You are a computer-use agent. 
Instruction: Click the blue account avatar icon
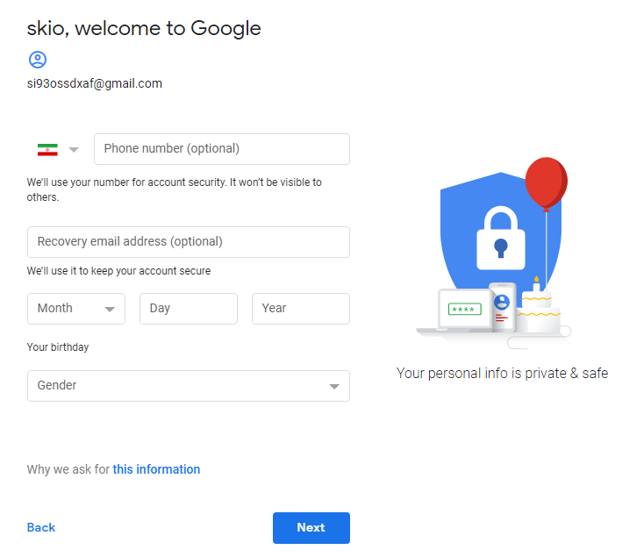coord(37,60)
